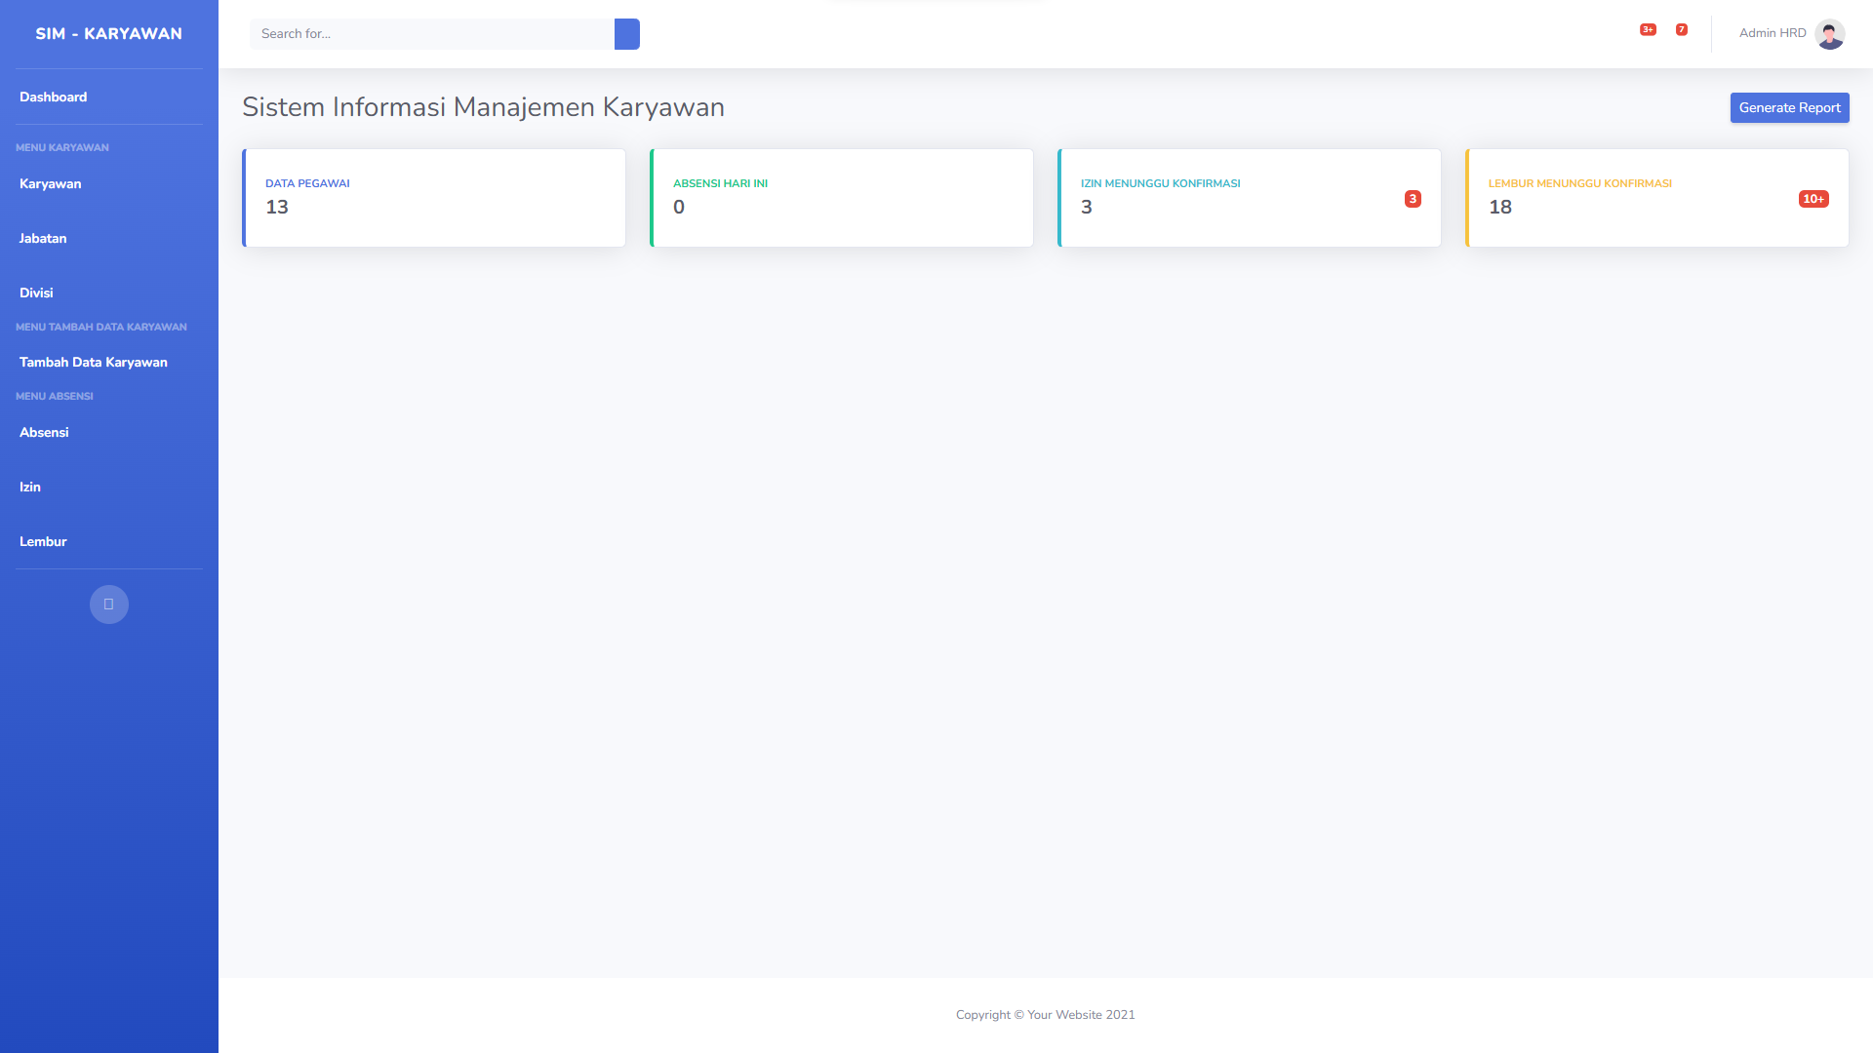Click the red 10+ badge on Lembur card
Image resolution: width=1873 pixels, height=1053 pixels.
[x=1813, y=199]
